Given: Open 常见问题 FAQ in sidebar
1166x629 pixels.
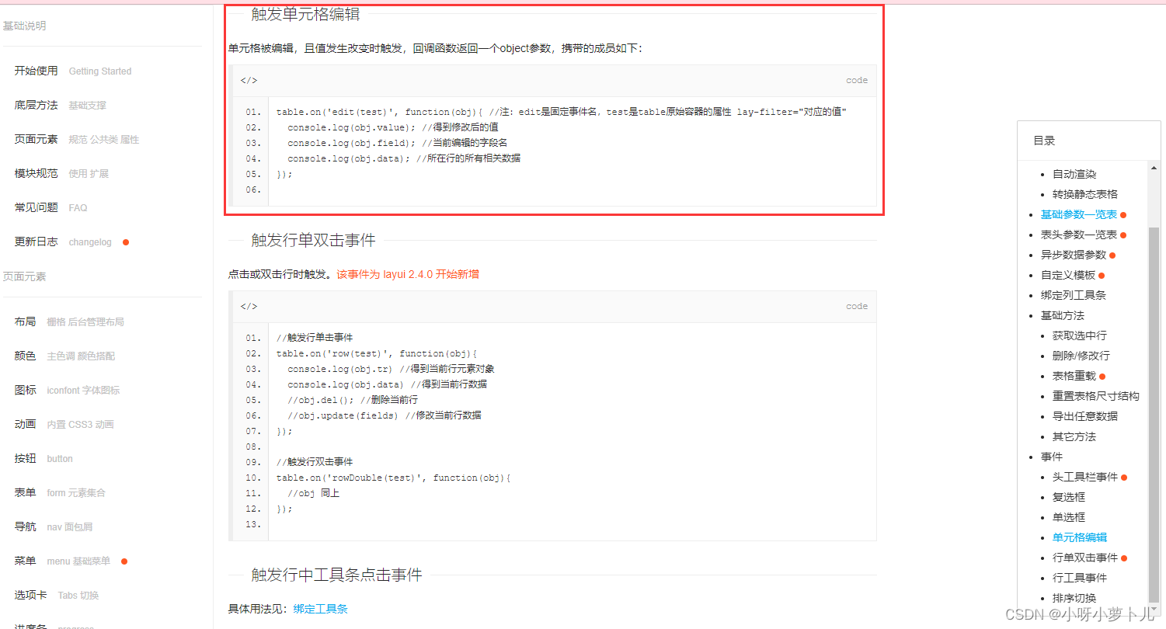Looking at the screenshot, I should click(51, 207).
